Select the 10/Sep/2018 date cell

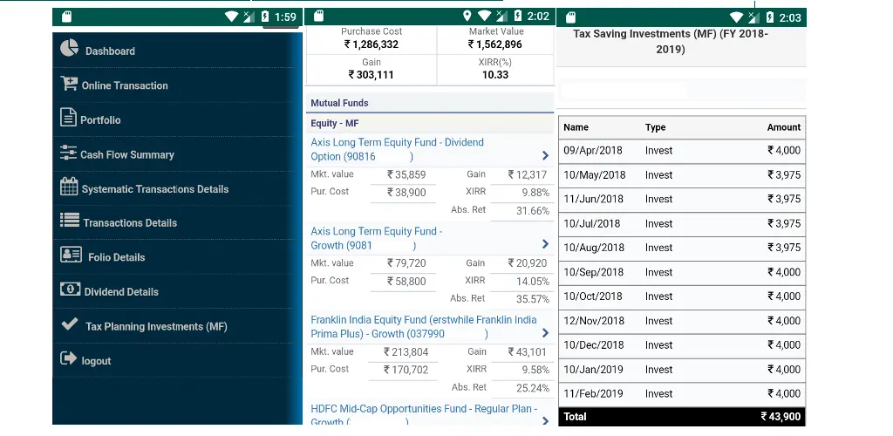593,272
